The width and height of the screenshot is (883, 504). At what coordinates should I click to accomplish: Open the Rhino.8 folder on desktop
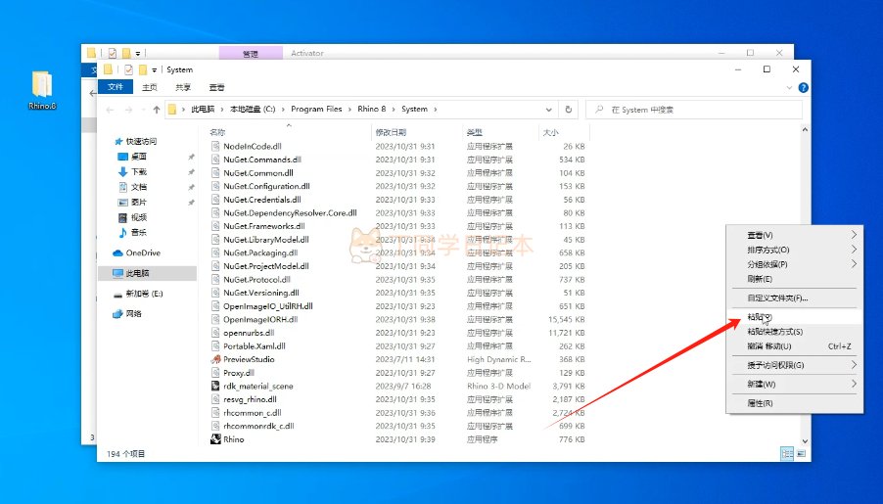[x=42, y=86]
